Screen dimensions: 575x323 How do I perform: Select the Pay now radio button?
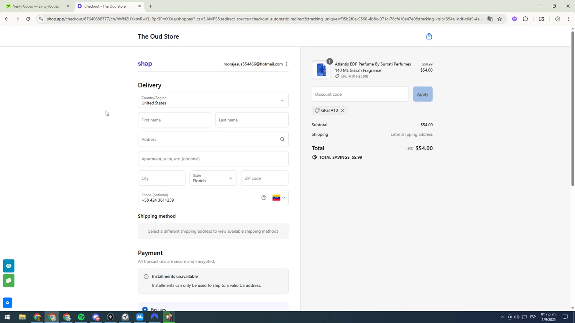click(x=145, y=309)
